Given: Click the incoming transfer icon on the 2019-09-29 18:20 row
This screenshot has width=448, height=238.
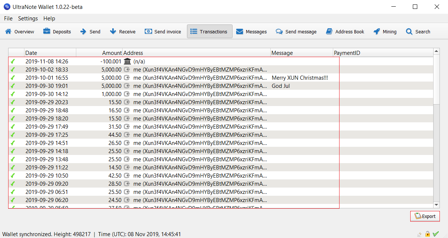Looking at the screenshot, I should point(127,118).
